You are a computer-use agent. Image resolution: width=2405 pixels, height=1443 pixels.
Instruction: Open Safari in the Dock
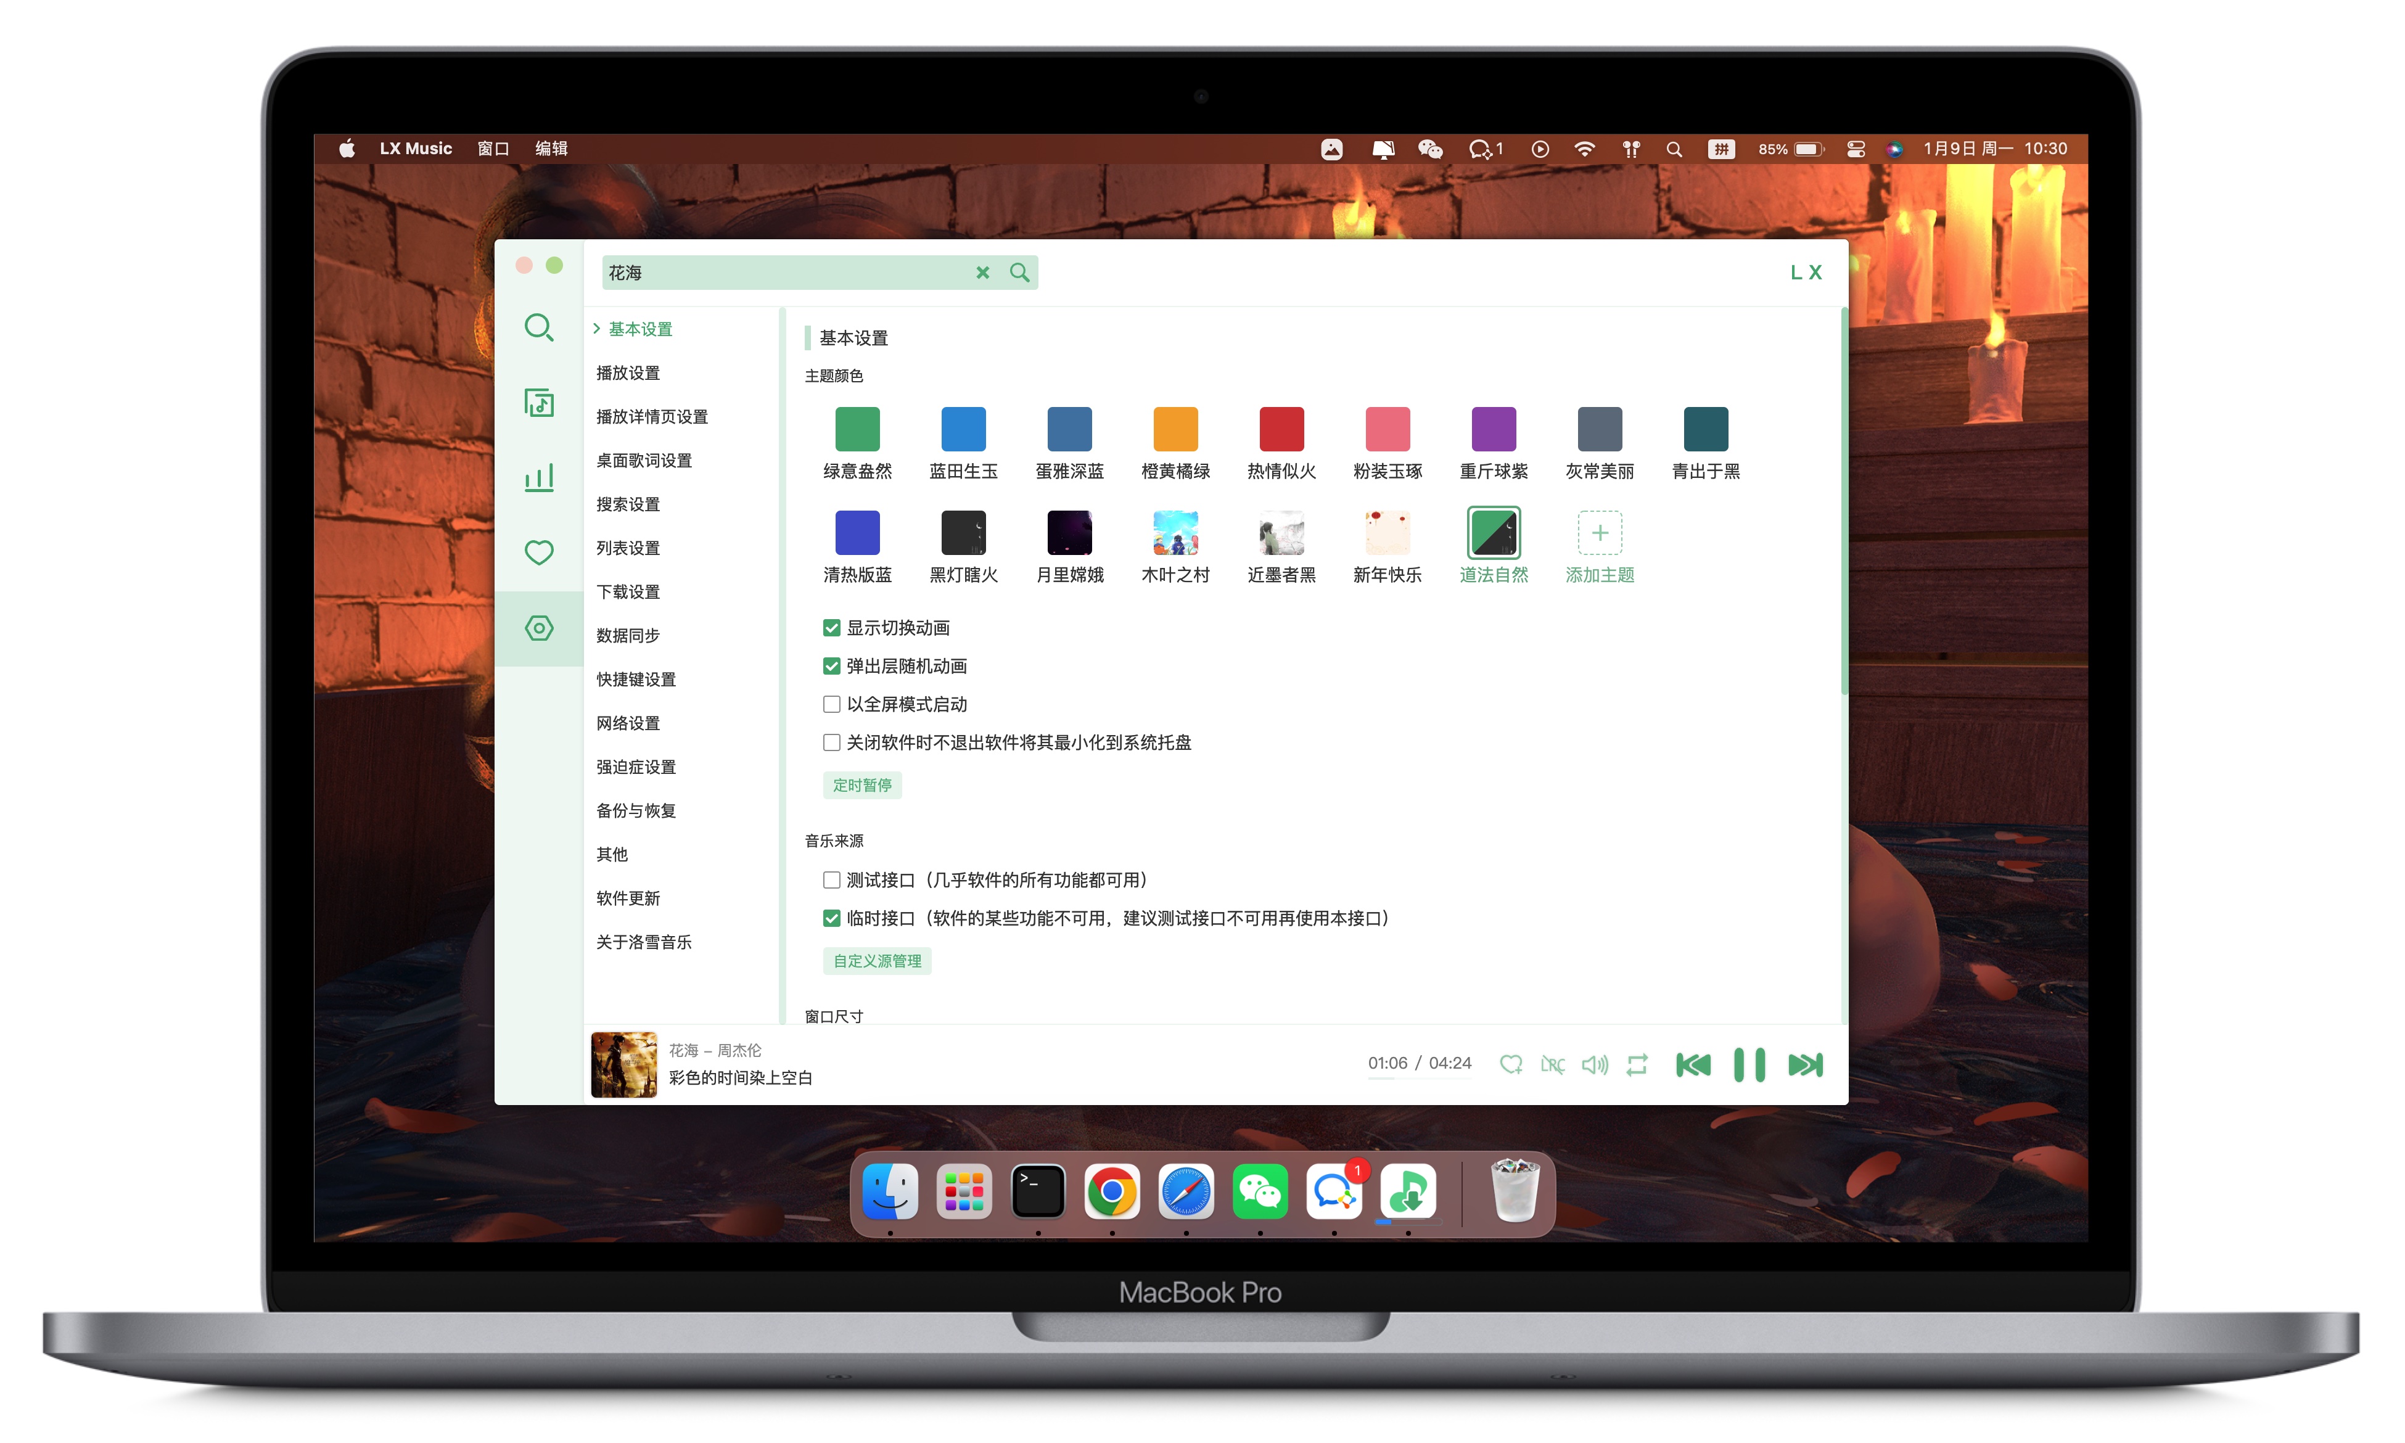(1186, 1191)
